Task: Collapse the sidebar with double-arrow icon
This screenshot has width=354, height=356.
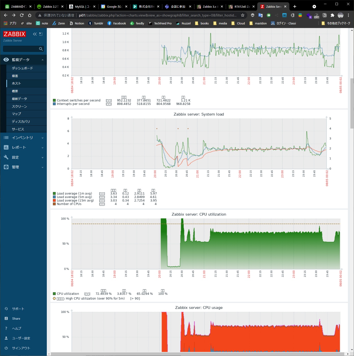Action: coord(35,34)
